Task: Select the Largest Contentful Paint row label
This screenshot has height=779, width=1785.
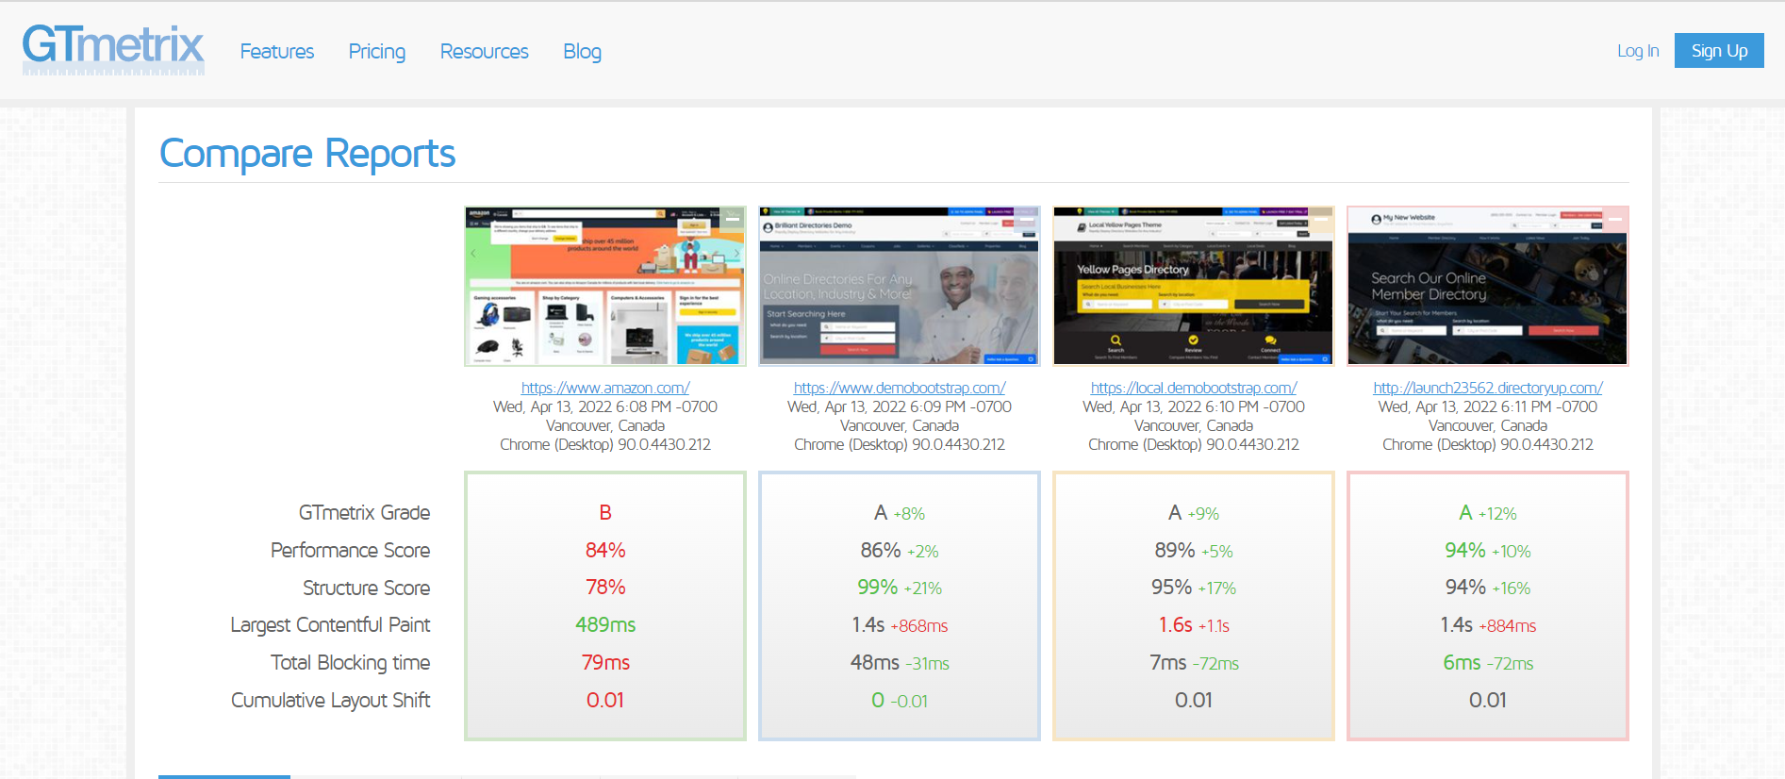Action: pos(330,625)
